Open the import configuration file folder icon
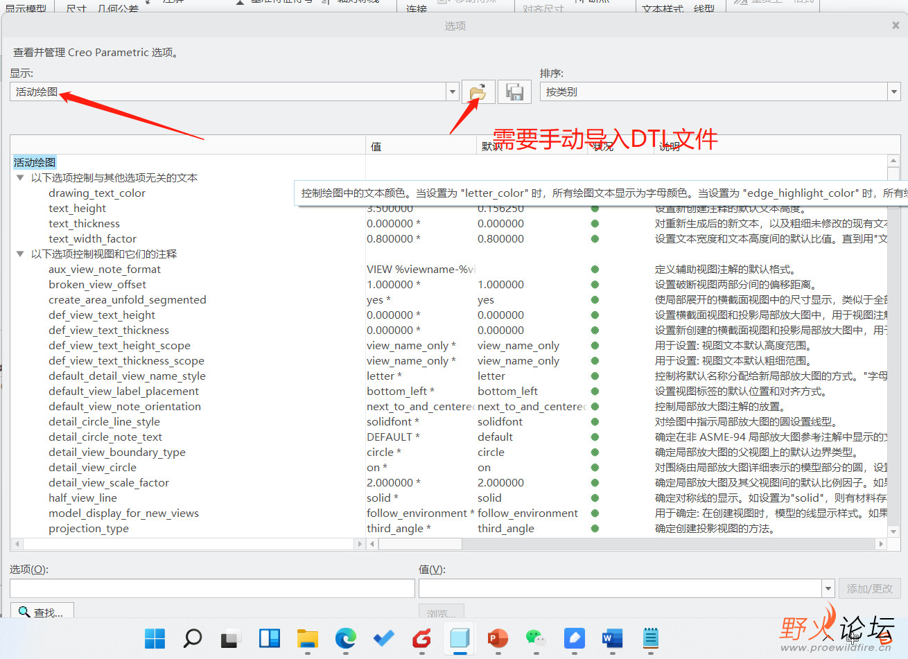The height and width of the screenshot is (659, 908). coord(478,91)
